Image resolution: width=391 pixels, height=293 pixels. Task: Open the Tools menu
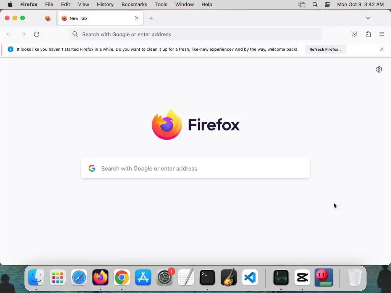(161, 5)
